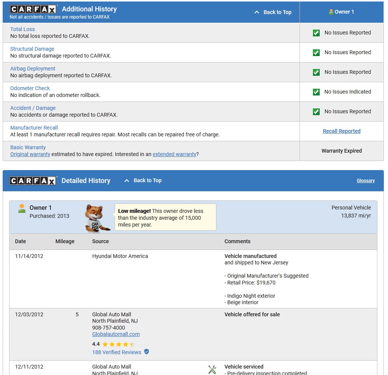This screenshot has height=375, width=388.
Task: Open the Structural Damage link
Action: 32,49
